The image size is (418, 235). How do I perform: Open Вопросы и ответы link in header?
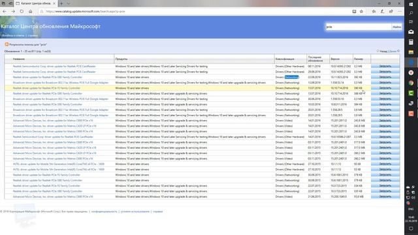(x=13, y=35)
